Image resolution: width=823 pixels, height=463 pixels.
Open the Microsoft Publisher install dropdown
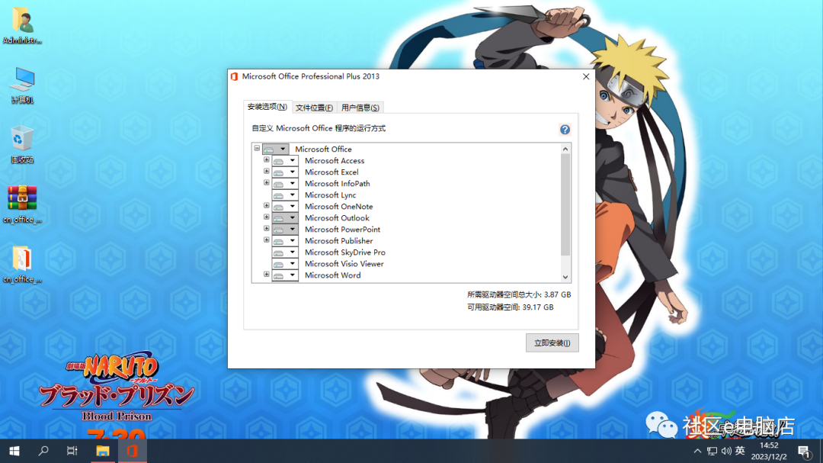pos(285,241)
